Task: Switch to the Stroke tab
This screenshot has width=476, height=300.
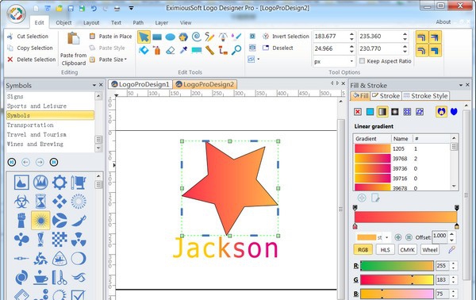Action: pos(386,96)
